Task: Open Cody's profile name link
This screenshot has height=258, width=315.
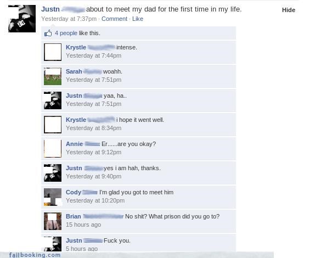Action: coord(74,192)
